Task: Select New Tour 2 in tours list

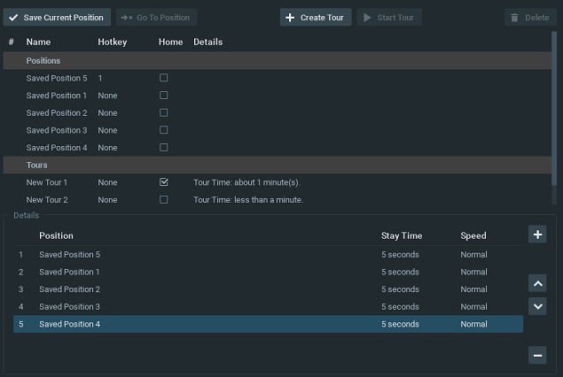Action: 47,200
